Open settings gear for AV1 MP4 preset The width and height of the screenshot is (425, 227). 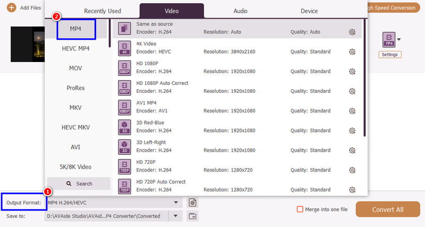tap(352, 111)
